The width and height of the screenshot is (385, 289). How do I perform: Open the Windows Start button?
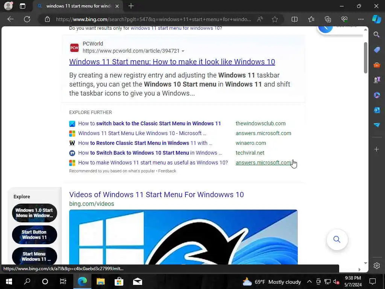[9, 281]
